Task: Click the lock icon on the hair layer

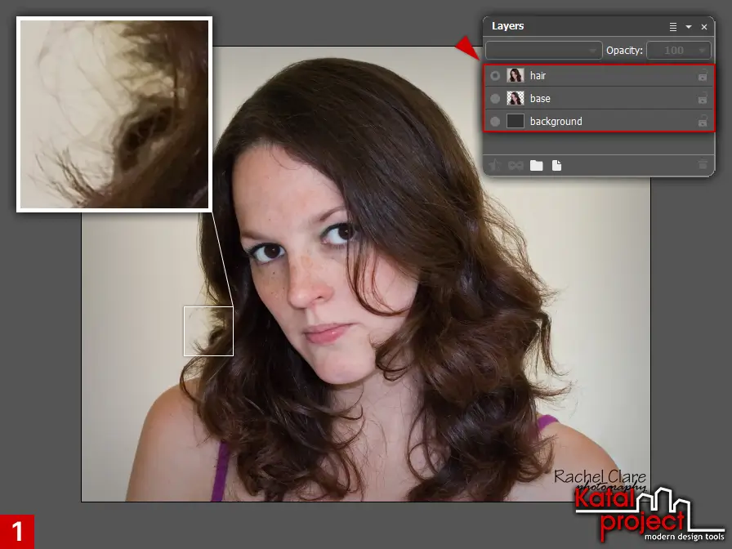Action: (703, 75)
